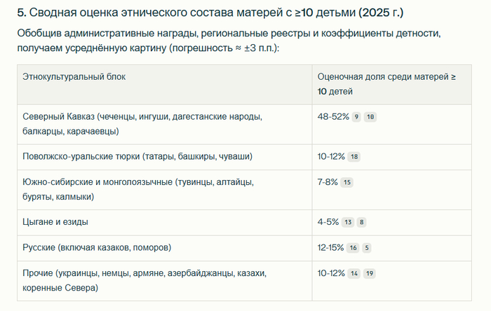The width and height of the screenshot is (491, 311).
Task: Click the Оценочная доля column header
Action: point(386,83)
